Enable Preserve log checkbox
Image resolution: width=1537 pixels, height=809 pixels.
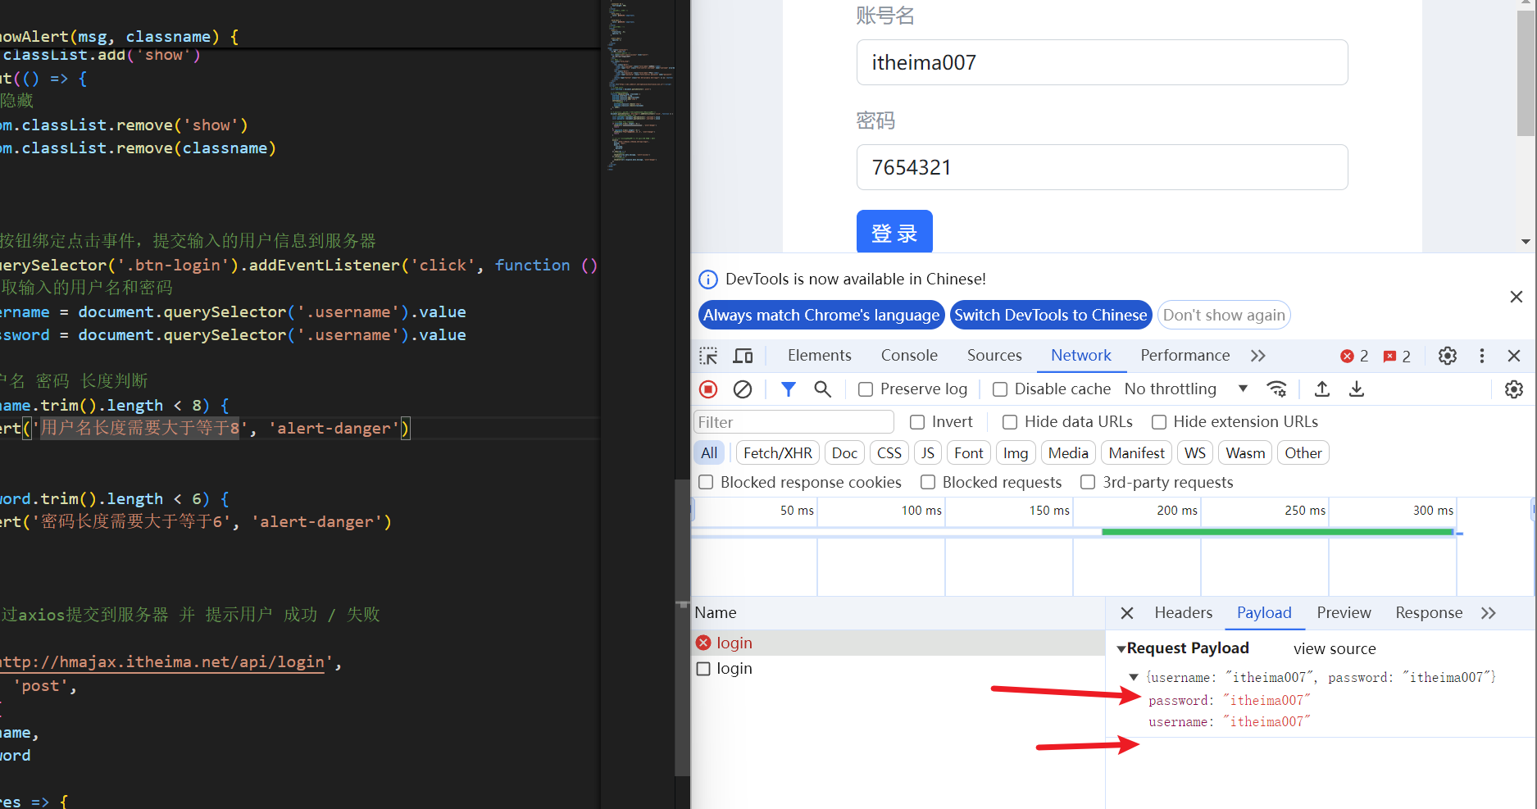click(x=866, y=389)
